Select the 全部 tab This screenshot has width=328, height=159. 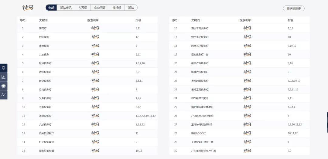[51, 8]
